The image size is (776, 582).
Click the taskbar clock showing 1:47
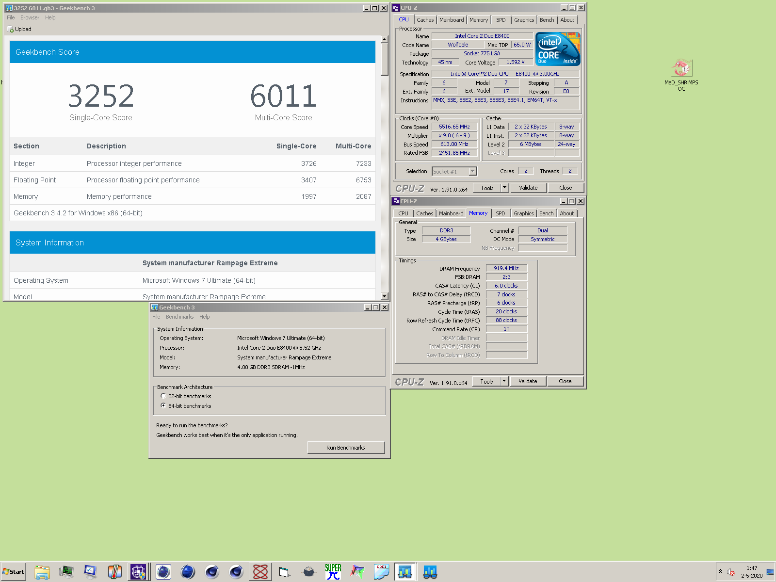click(x=752, y=568)
